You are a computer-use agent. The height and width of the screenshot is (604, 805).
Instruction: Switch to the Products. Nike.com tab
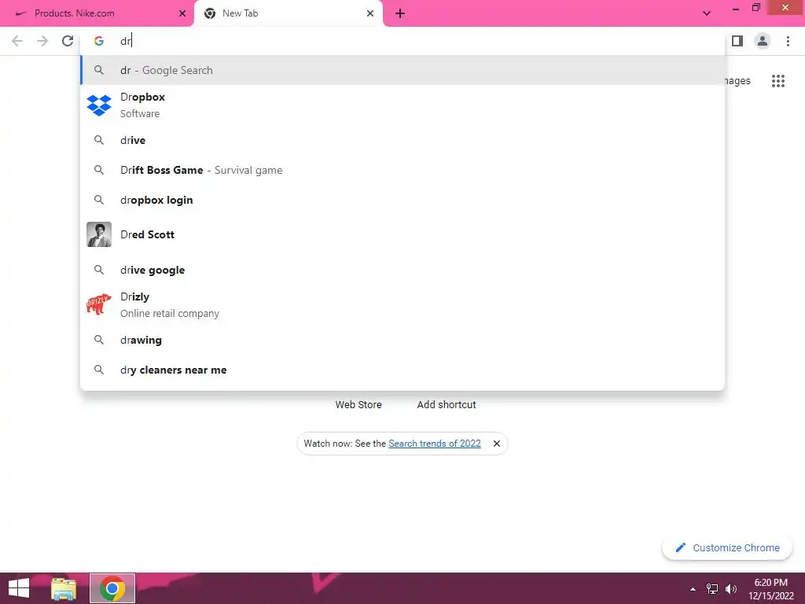coord(95,13)
